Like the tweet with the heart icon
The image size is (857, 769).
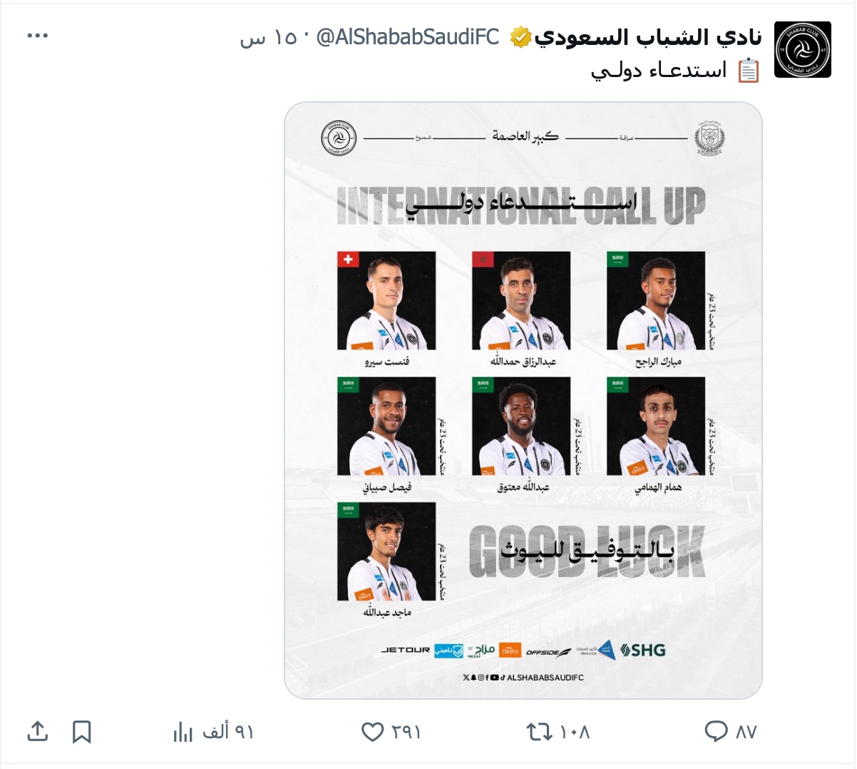coord(373,731)
